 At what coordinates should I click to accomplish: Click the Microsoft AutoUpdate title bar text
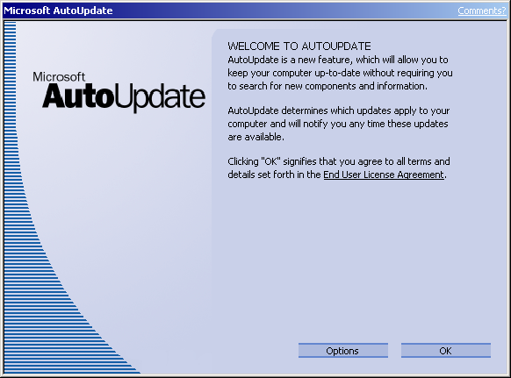pos(58,11)
